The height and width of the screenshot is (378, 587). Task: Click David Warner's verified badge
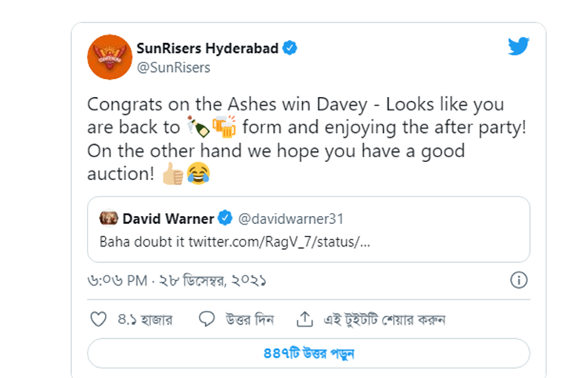(x=225, y=218)
